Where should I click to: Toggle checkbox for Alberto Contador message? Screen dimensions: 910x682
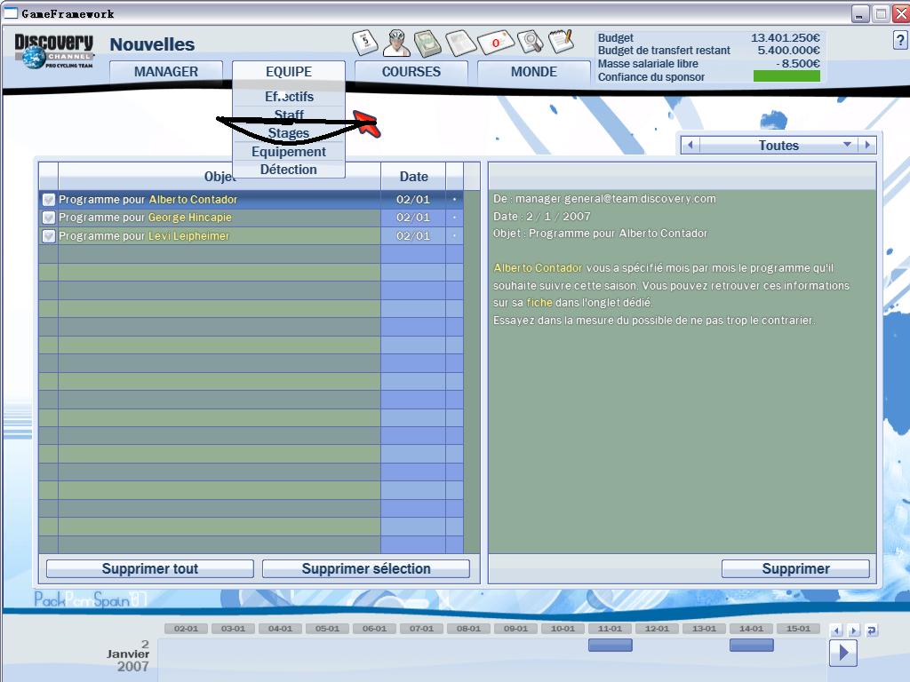click(x=49, y=200)
